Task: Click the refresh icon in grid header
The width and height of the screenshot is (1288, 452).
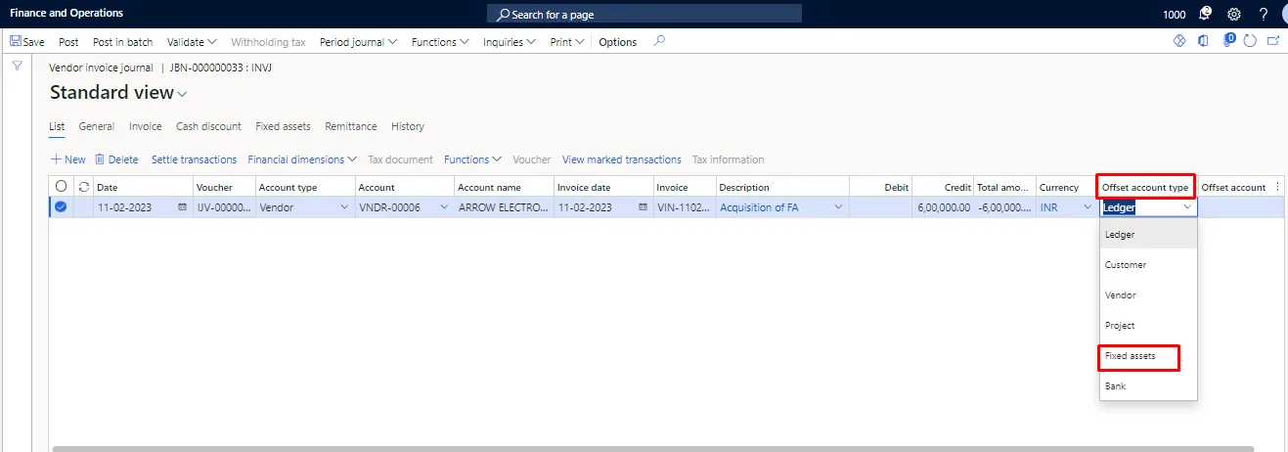Action: tap(83, 187)
